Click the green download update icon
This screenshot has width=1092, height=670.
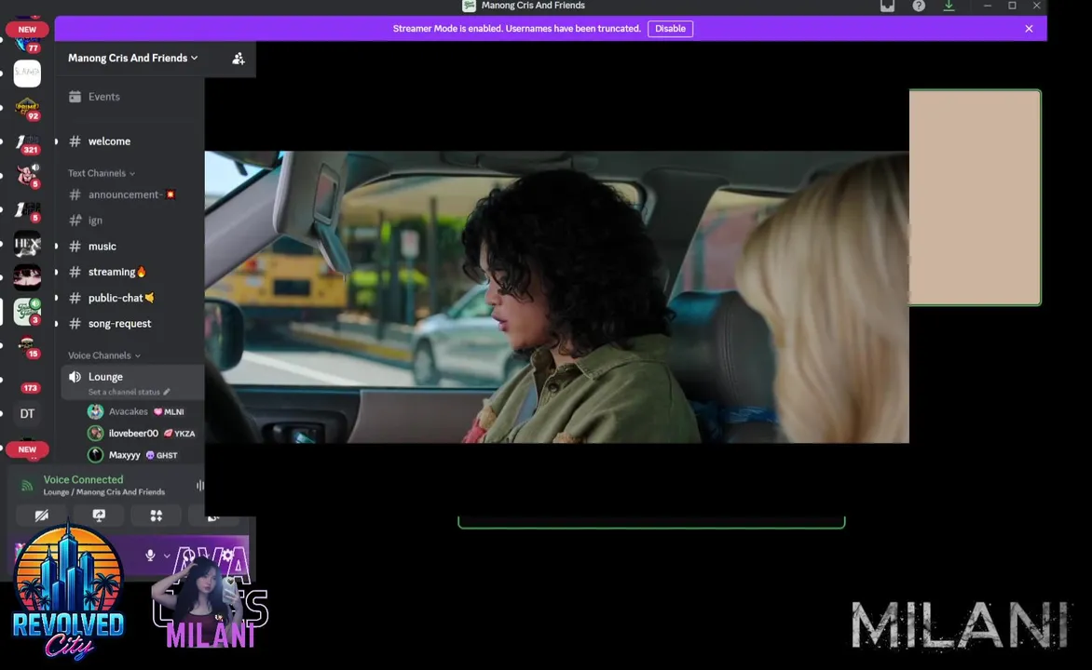(949, 7)
